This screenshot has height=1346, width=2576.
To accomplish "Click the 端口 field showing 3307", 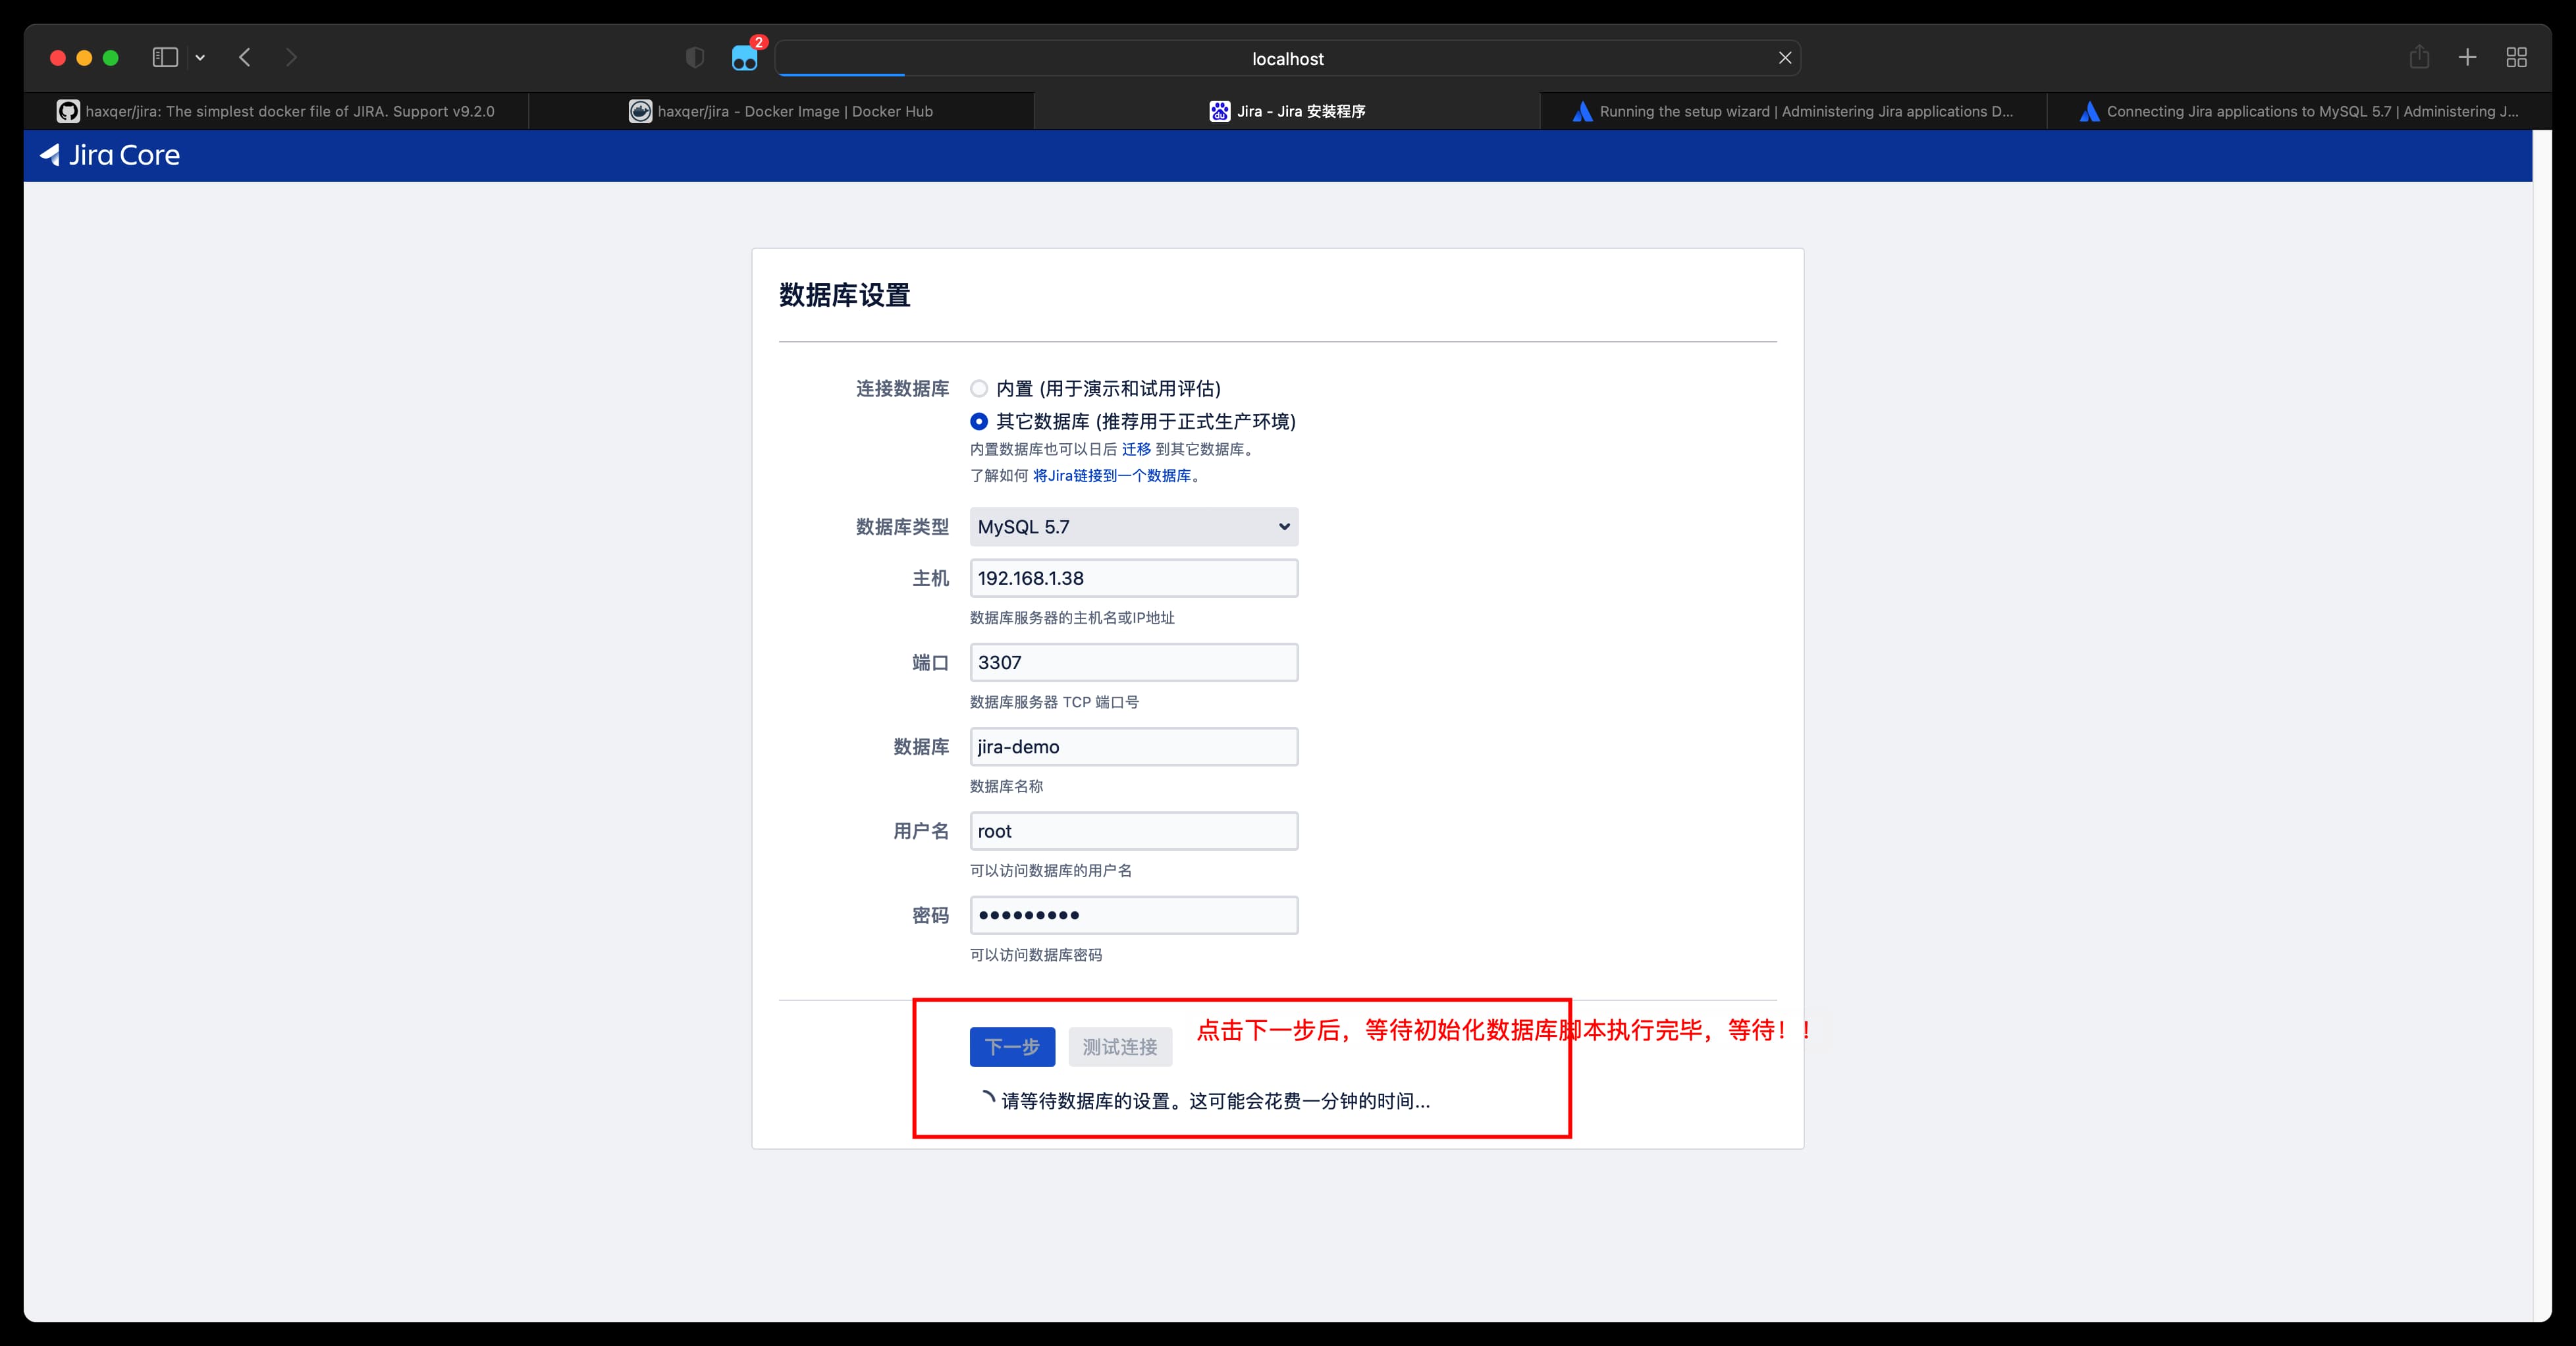I will coord(1134,662).
